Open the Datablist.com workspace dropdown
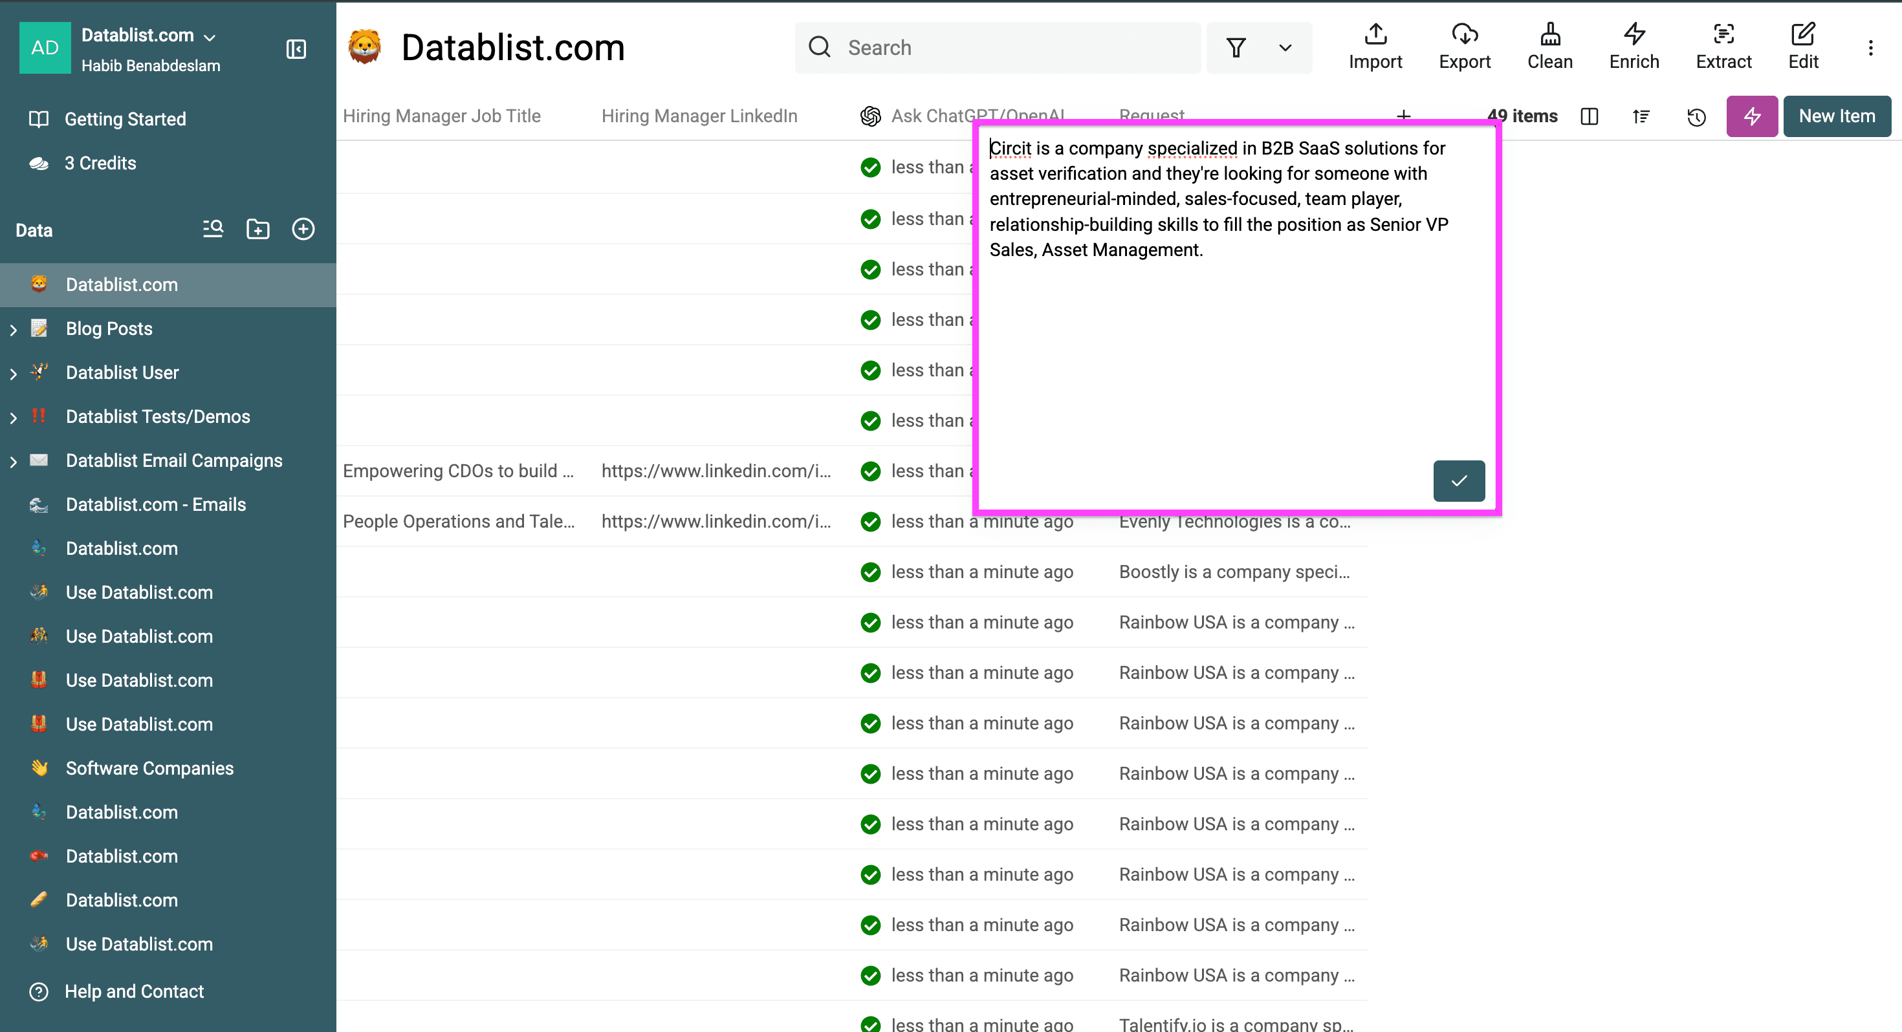Viewport: 1902px width, 1032px height. [x=210, y=37]
